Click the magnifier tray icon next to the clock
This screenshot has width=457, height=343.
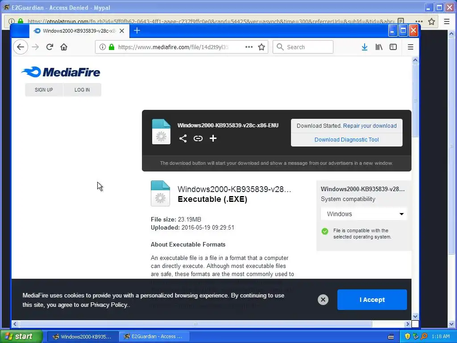pos(424,336)
